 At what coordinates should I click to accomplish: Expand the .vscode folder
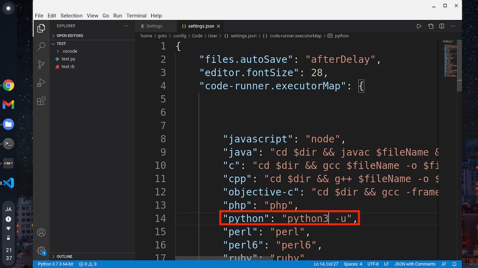pos(70,51)
